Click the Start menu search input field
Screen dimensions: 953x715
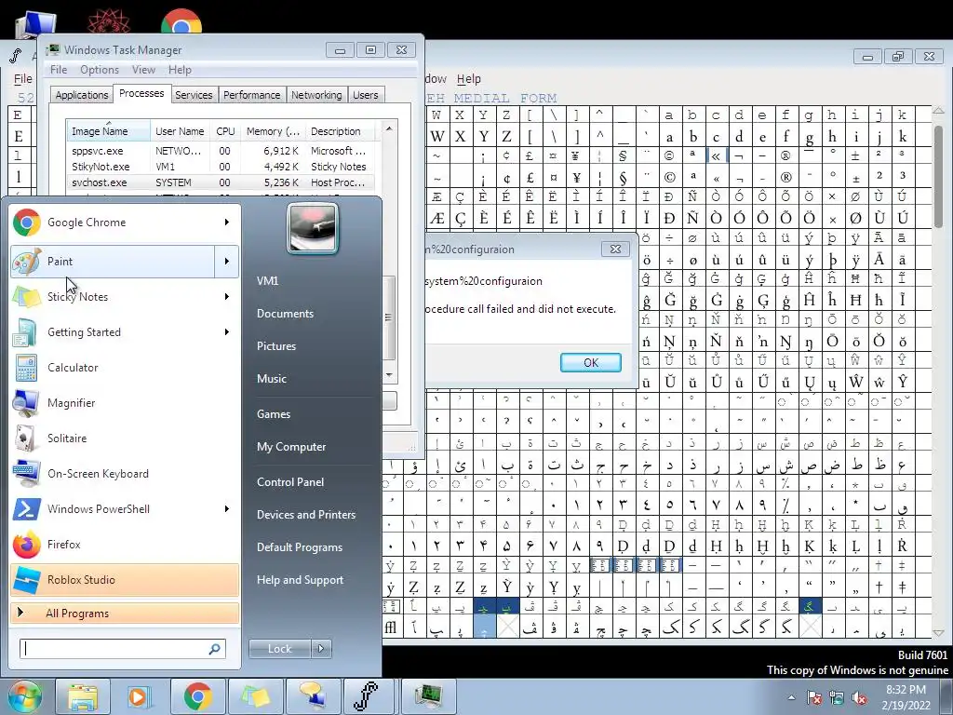point(115,649)
